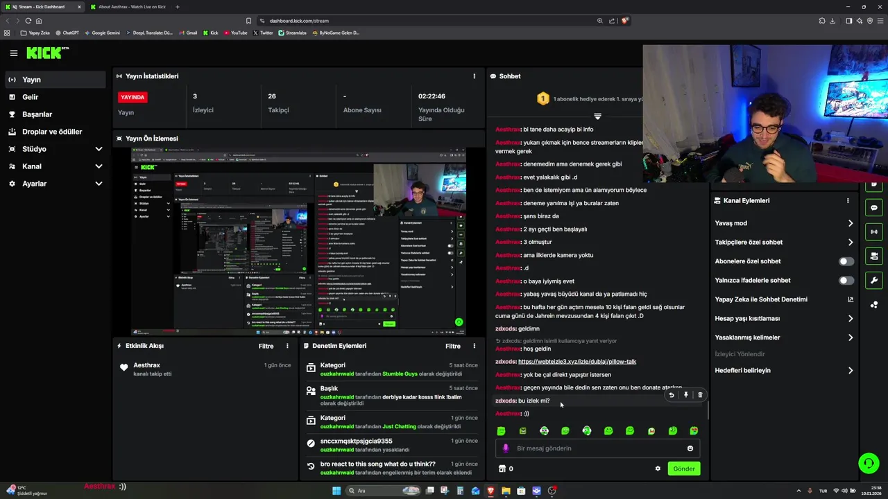Open Hedefleri belirleyin setting

784,370
